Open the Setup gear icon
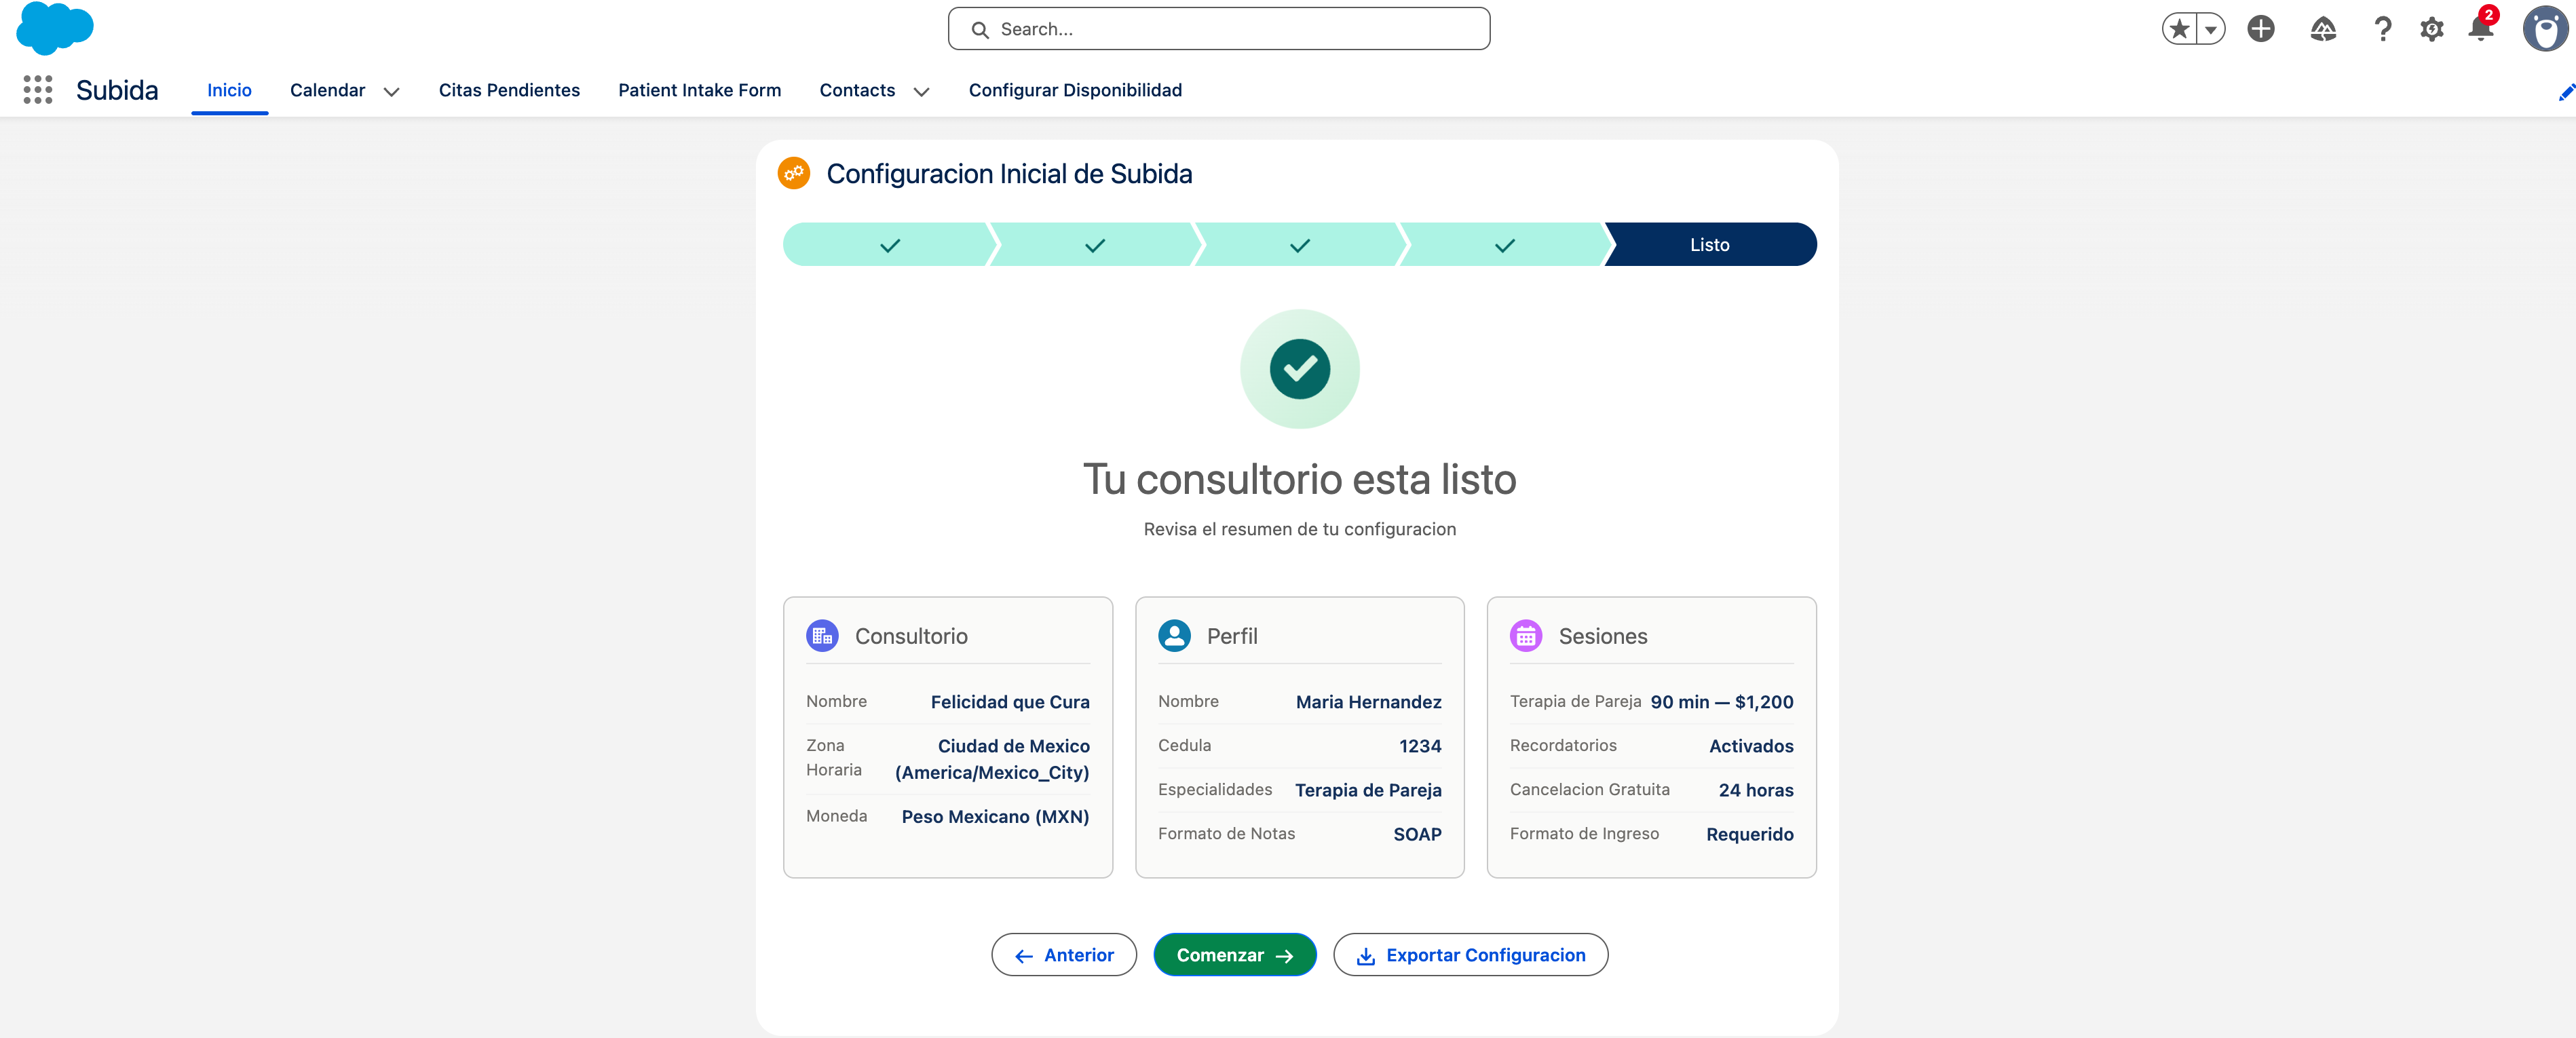The image size is (2576, 1038). tap(2432, 29)
